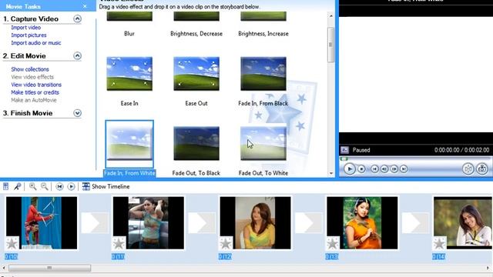Select the second storyboard clip
This screenshot has width=493, height=277.
[149, 223]
